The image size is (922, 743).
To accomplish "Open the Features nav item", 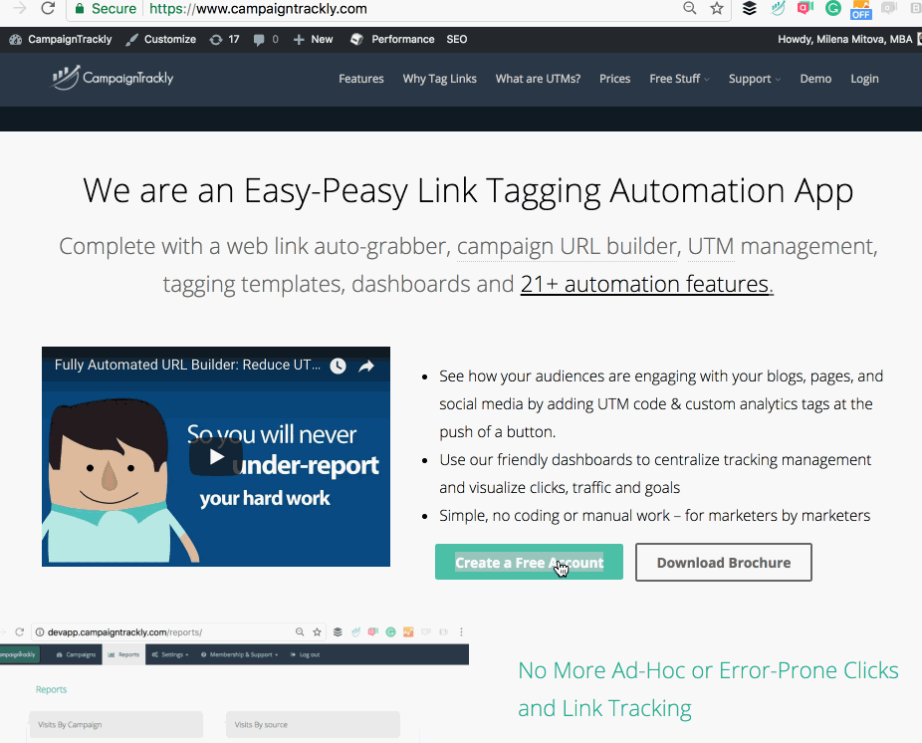I will point(360,79).
